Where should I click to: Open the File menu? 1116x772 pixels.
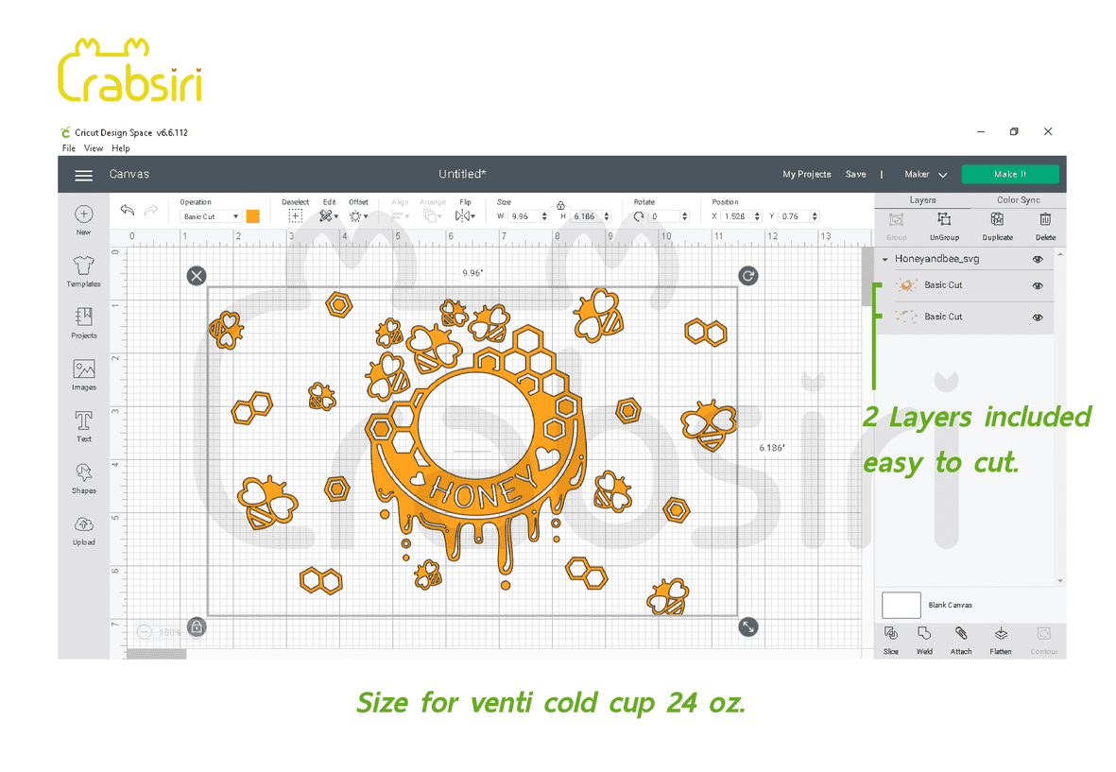[69, 148]
